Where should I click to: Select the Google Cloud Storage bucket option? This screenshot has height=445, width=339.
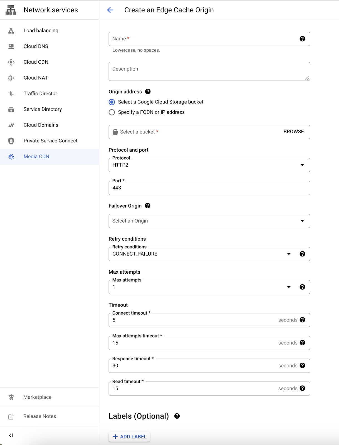[x=112, y=102]
